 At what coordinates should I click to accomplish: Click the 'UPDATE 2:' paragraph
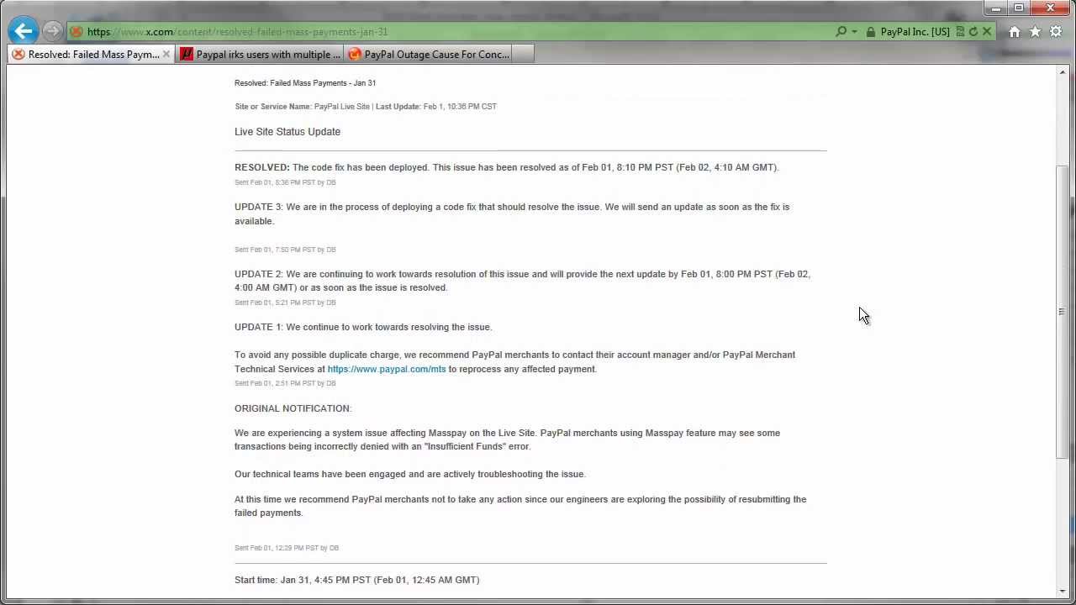tap(522, 281)
